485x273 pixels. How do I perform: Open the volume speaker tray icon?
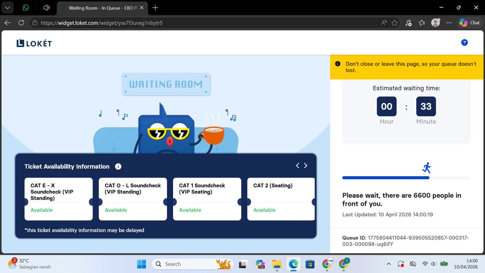pyautogui.click(x=434, y=264)
